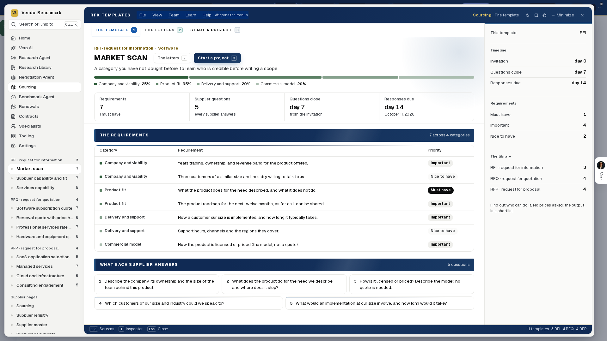Click the dark Start a project button
The image size is (607, 341).
[217, 58]
